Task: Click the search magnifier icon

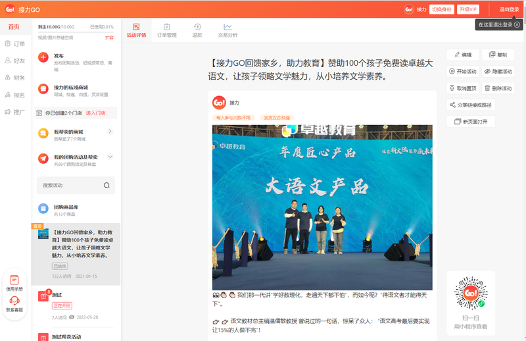Action: point(107,186)
